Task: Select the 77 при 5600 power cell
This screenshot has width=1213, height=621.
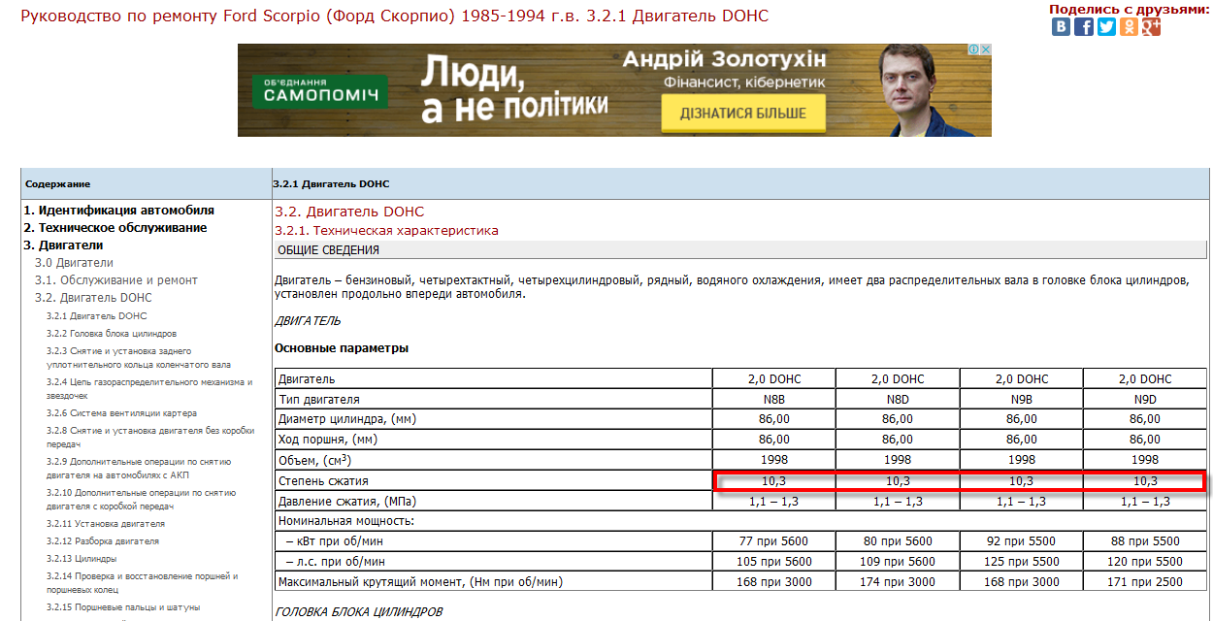Action: (774, 541)
